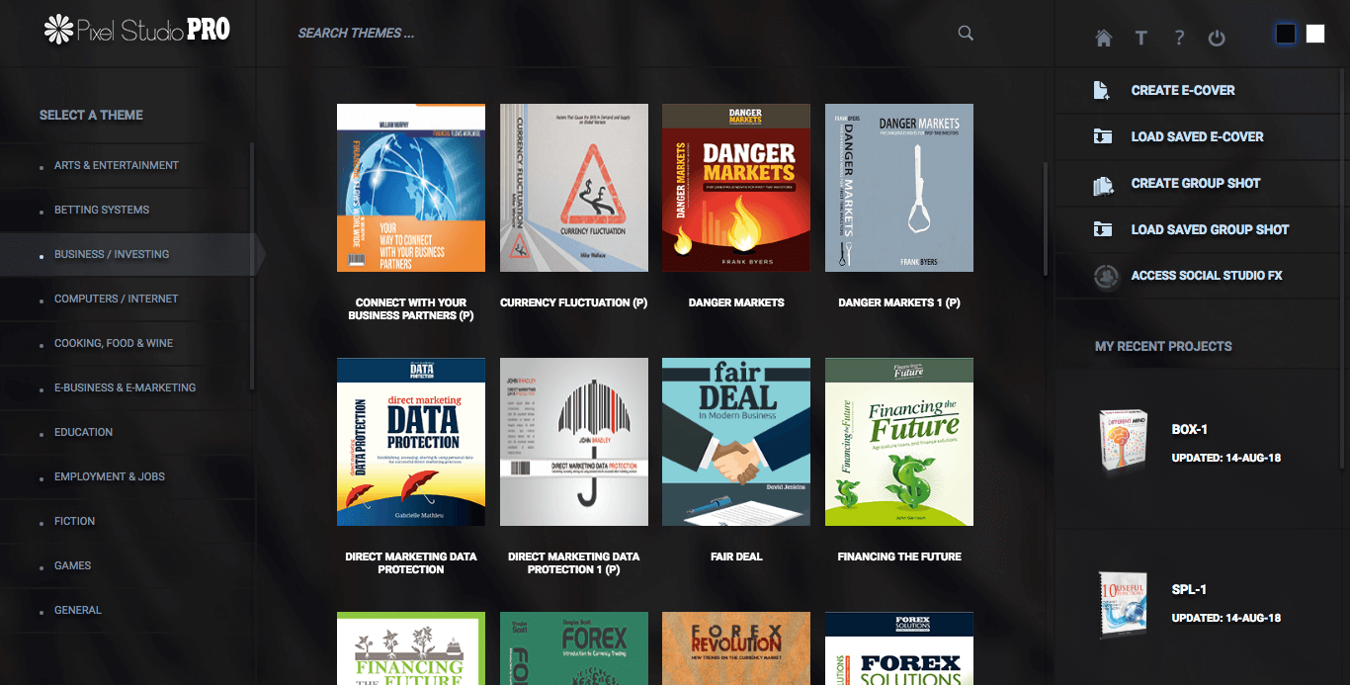Select Employment & Jobs category
Image resolution: width=1350 pixels, height=685 pixels.
click(110, 476)
